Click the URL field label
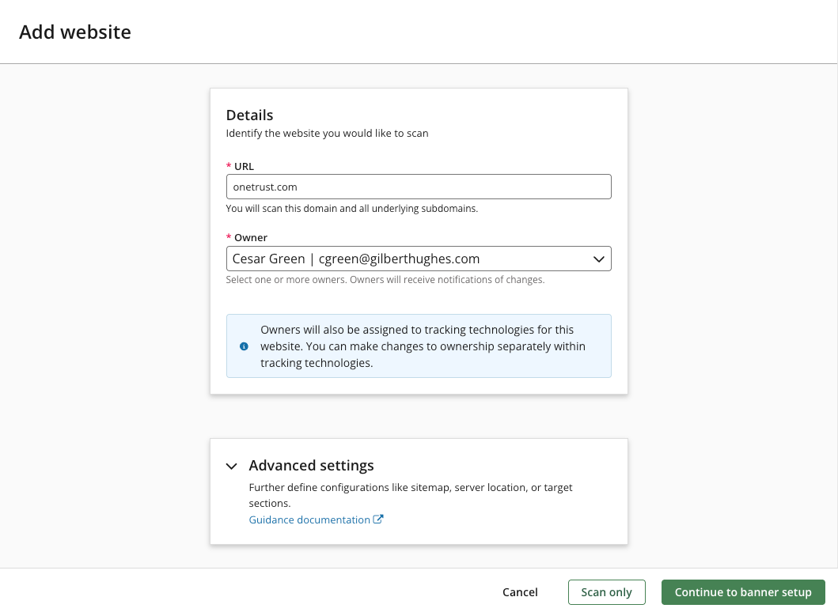Image resolution: width=838 pixels, height=612 pixels. (x=245, y=167)
